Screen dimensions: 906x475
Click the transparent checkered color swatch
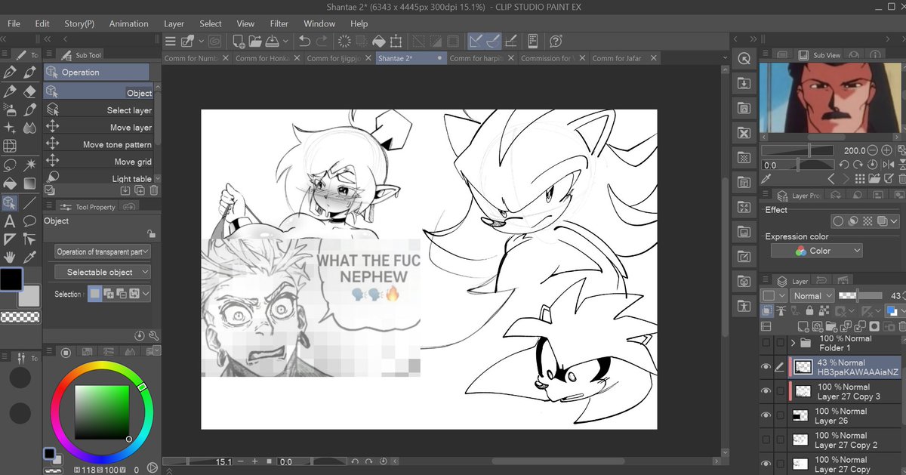(20, 316)
